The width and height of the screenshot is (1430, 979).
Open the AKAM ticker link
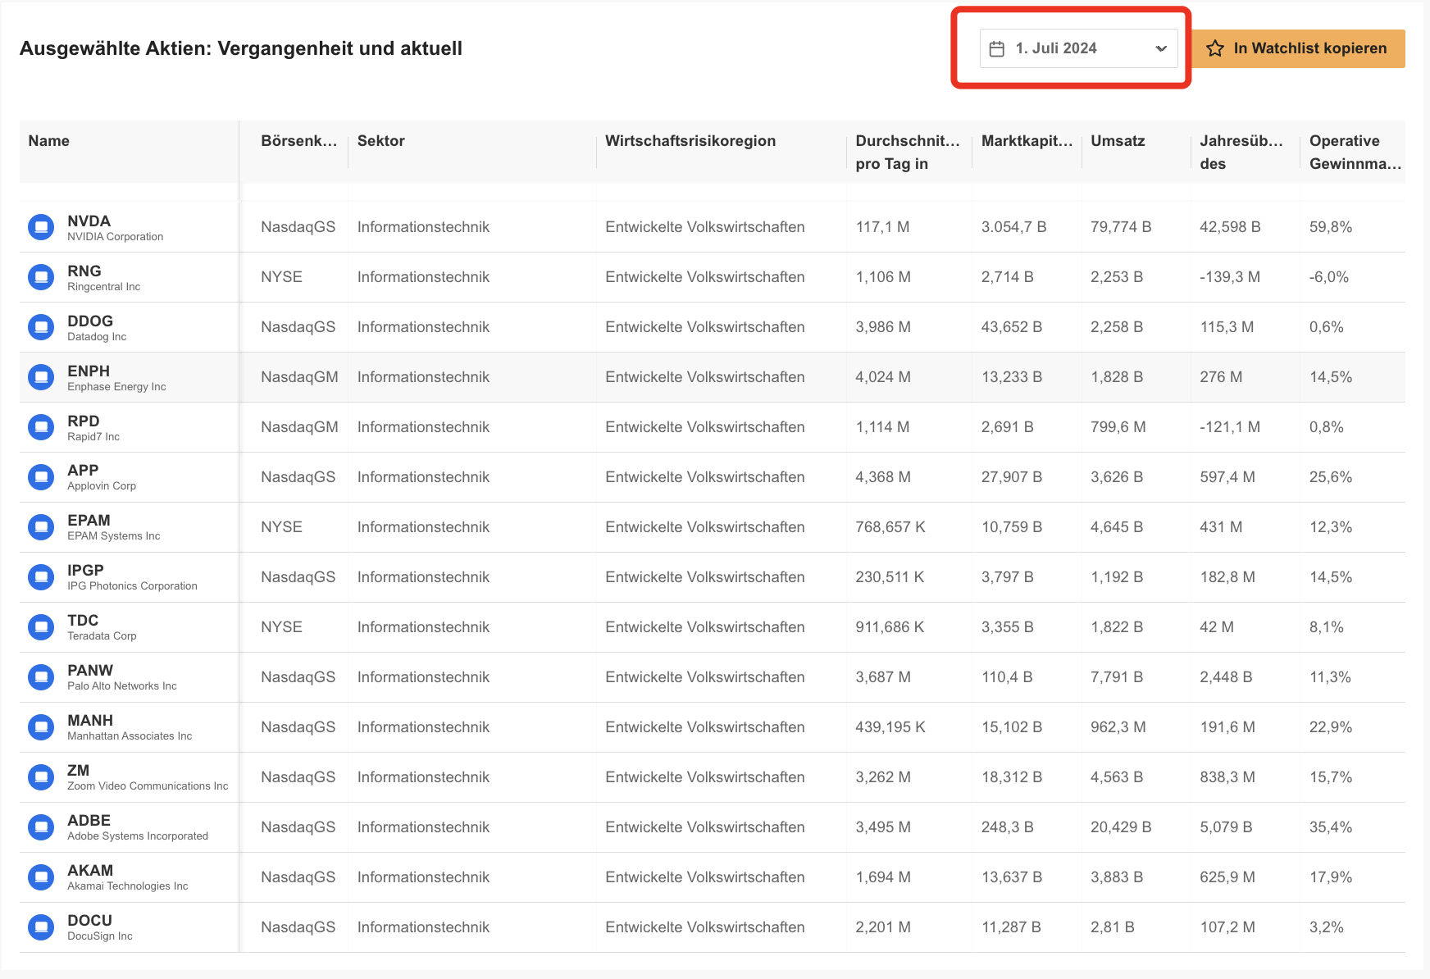(90, 871)
